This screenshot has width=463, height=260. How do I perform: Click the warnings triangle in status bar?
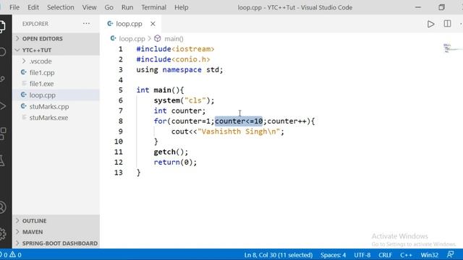[12, 255]
